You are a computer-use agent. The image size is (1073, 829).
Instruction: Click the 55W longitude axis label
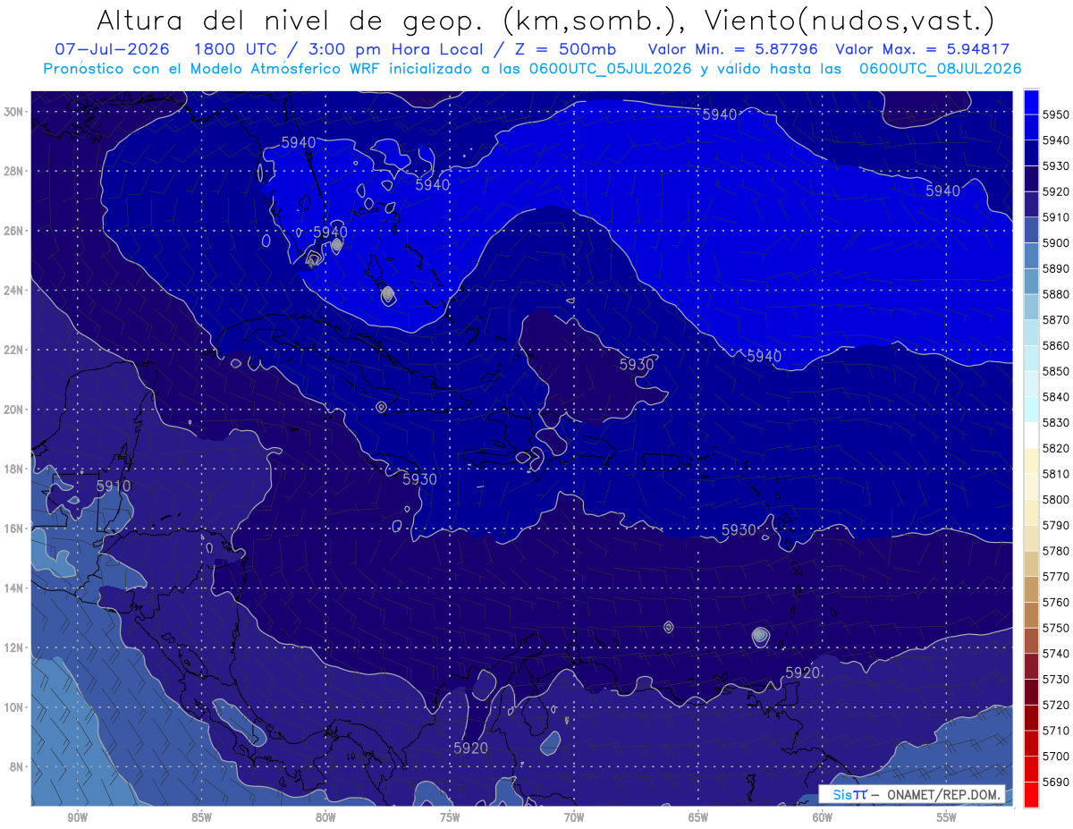(x=947, y=817)
